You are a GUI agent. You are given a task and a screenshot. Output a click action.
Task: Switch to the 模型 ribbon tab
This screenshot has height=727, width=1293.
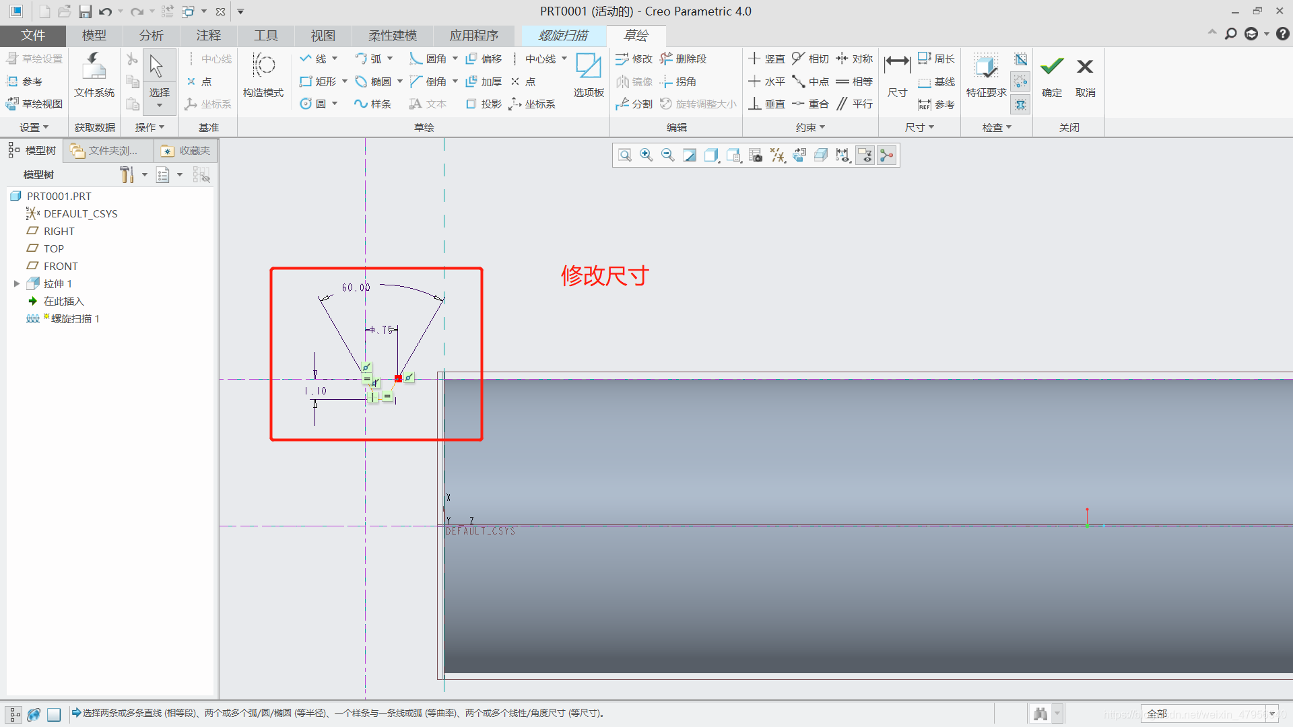tap(94, 36)
